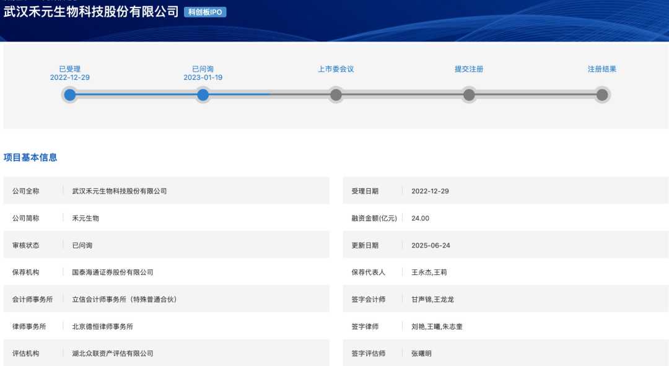
Task: Click the financing amount value 24.00
Action: (x=420, y=218)
